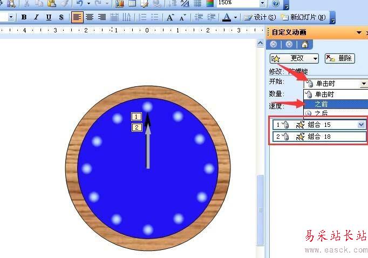This screenshot has width=368, height=258.
Task: Click the 删除 remove effect button
Action: [x=340, y=58]
